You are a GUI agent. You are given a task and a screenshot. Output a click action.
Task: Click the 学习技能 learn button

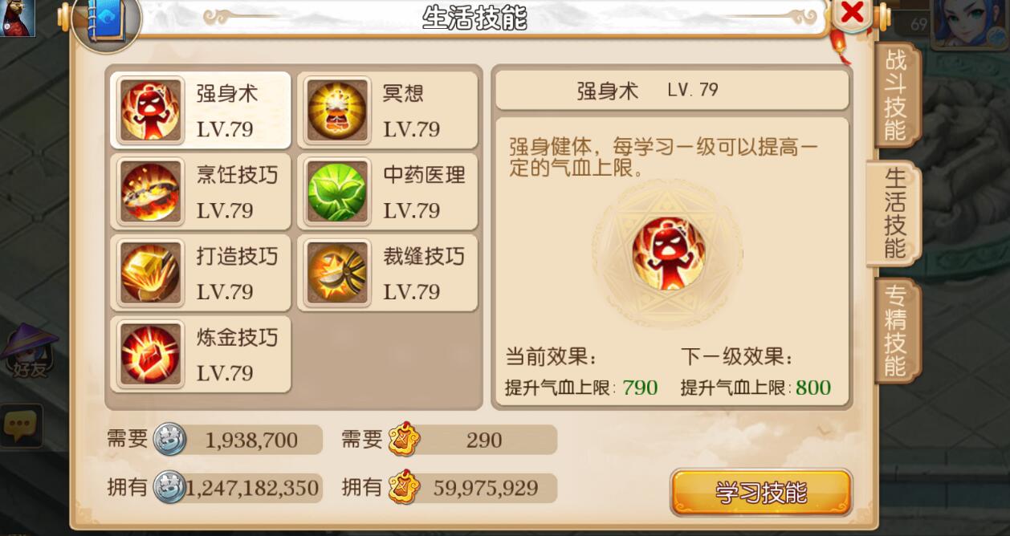coord(760,492)
